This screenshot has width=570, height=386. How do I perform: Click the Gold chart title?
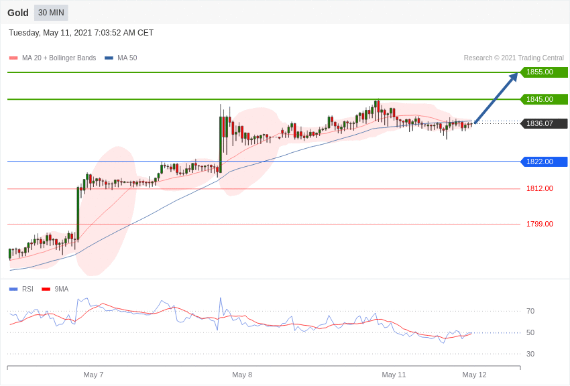click(18, 13)
